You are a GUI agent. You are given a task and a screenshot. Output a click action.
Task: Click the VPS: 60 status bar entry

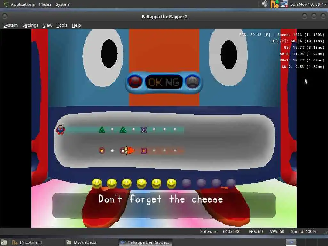click(277, 231)
